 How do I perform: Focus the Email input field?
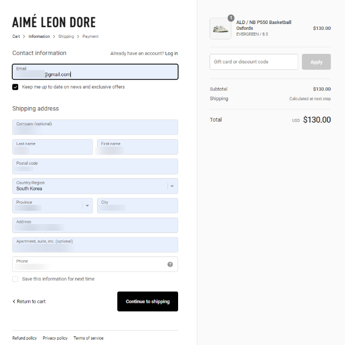[95, 72]
